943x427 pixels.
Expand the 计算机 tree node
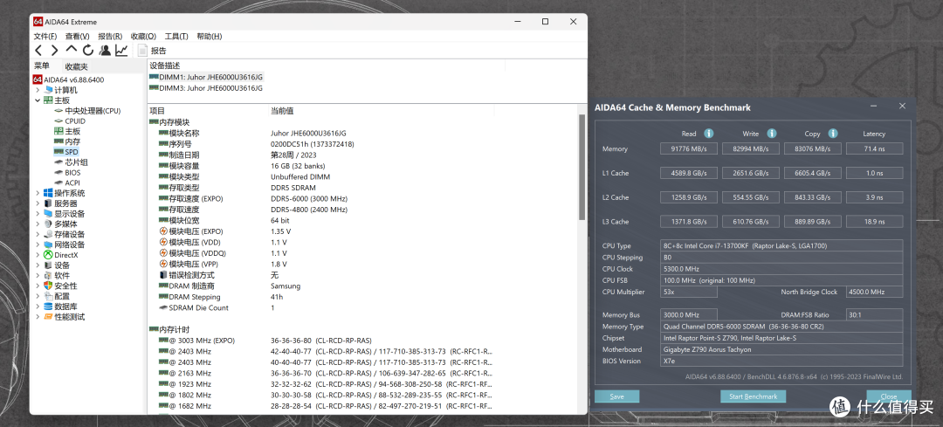[x=38, y=90]
